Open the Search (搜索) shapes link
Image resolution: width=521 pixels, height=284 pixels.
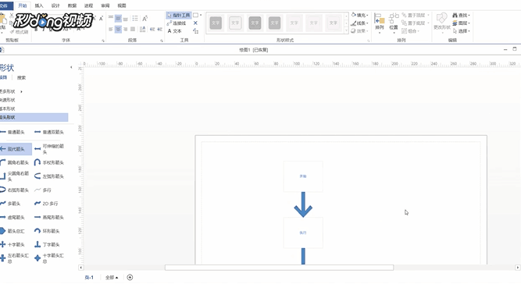click(21, 78)
